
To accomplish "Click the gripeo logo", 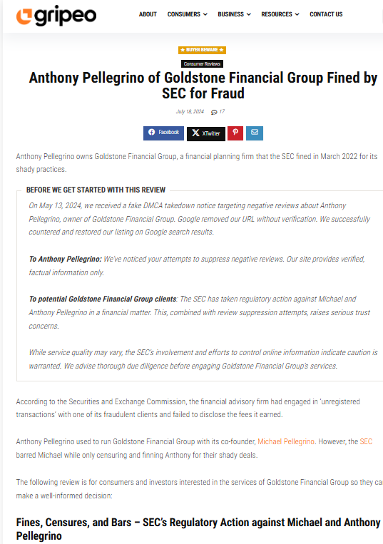I will [56, 16].
